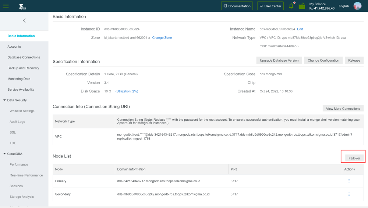Click View More Connections button
Viewport: 368px width, 208px height.
point(343,109)
